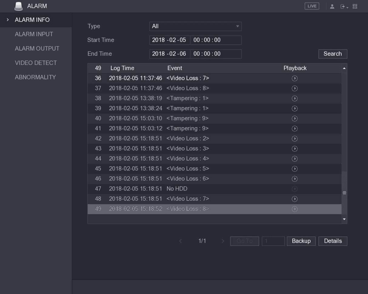Viewport: 368px width, 294px height.
Task: Play back row 38 Tampering 1 event
Action: 294,98
